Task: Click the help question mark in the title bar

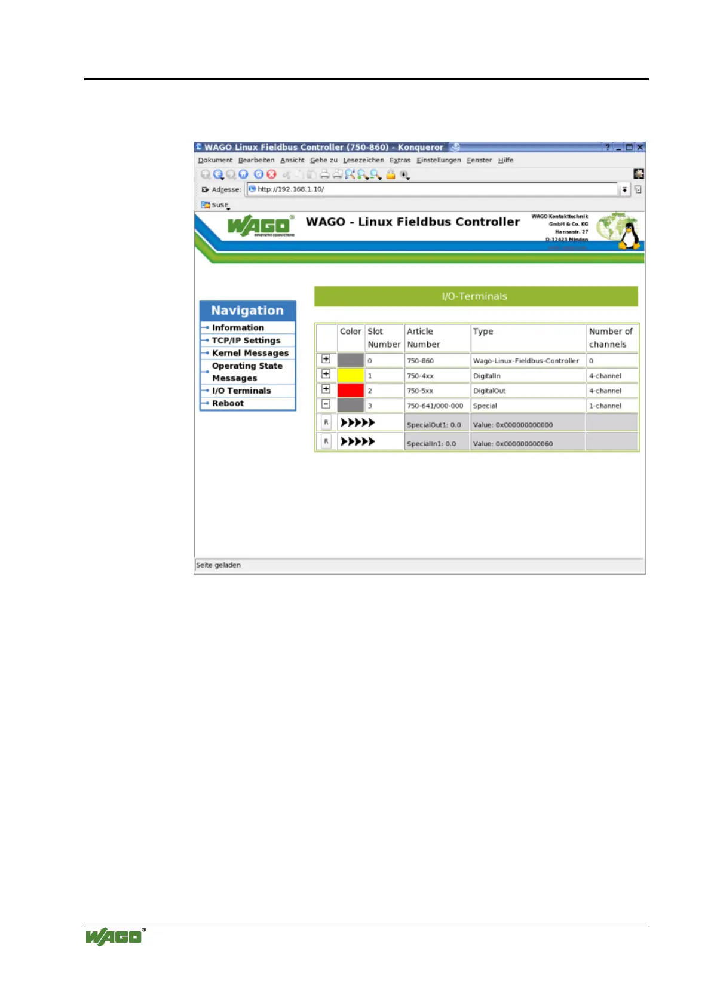Action: click(608, 147)
